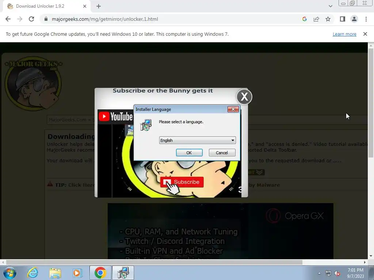This screenshot has width=374, height=280.
Task: View site security lock information
Action: [x=46, y=19]
